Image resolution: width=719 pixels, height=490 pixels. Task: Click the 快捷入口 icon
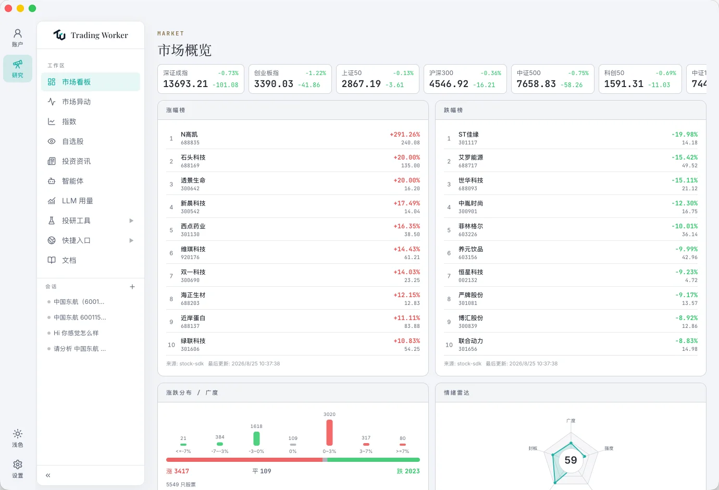click(x=52, y=240)
